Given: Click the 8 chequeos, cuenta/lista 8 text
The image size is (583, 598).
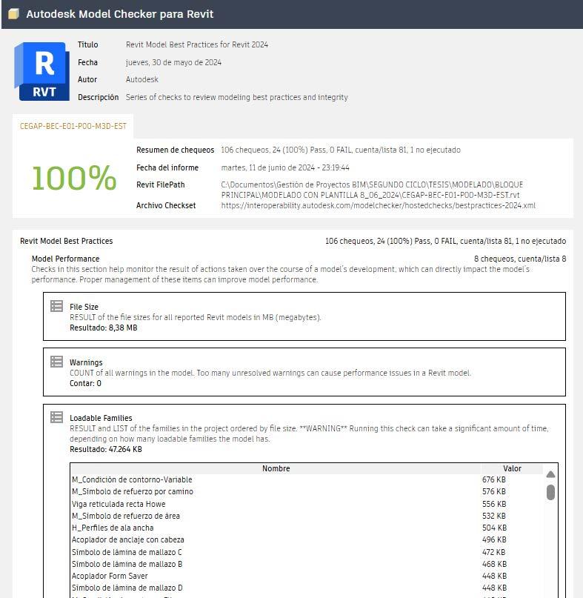Looking at the screenshot, I should (520, 259).
